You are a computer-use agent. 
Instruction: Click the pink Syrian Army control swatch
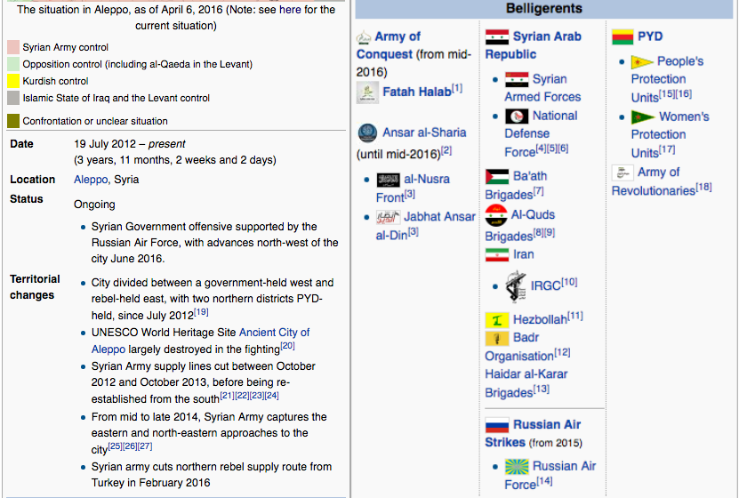point(13,47)
